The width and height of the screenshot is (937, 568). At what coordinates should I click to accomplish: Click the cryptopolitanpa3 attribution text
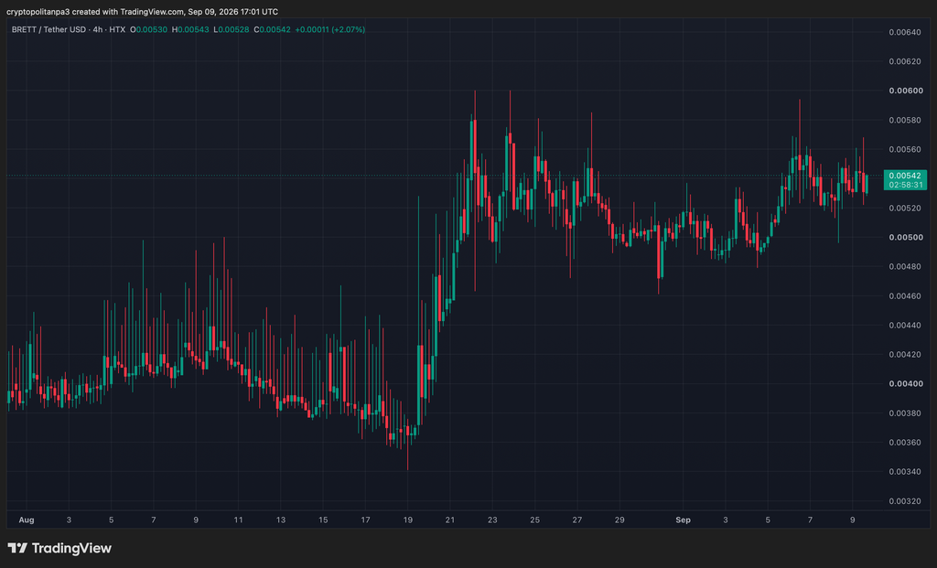38,11
